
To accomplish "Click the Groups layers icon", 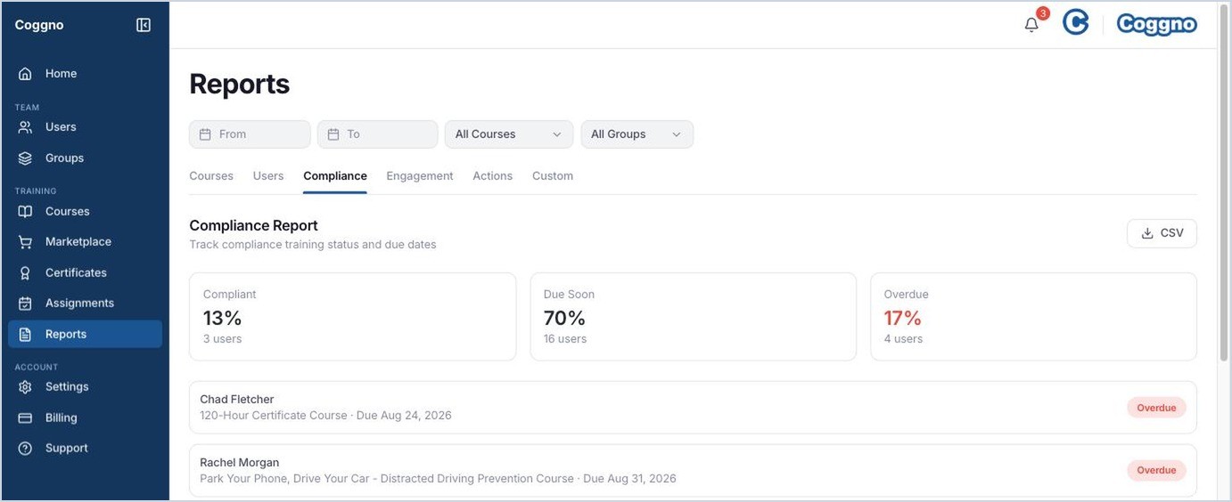I will [25, 158].
